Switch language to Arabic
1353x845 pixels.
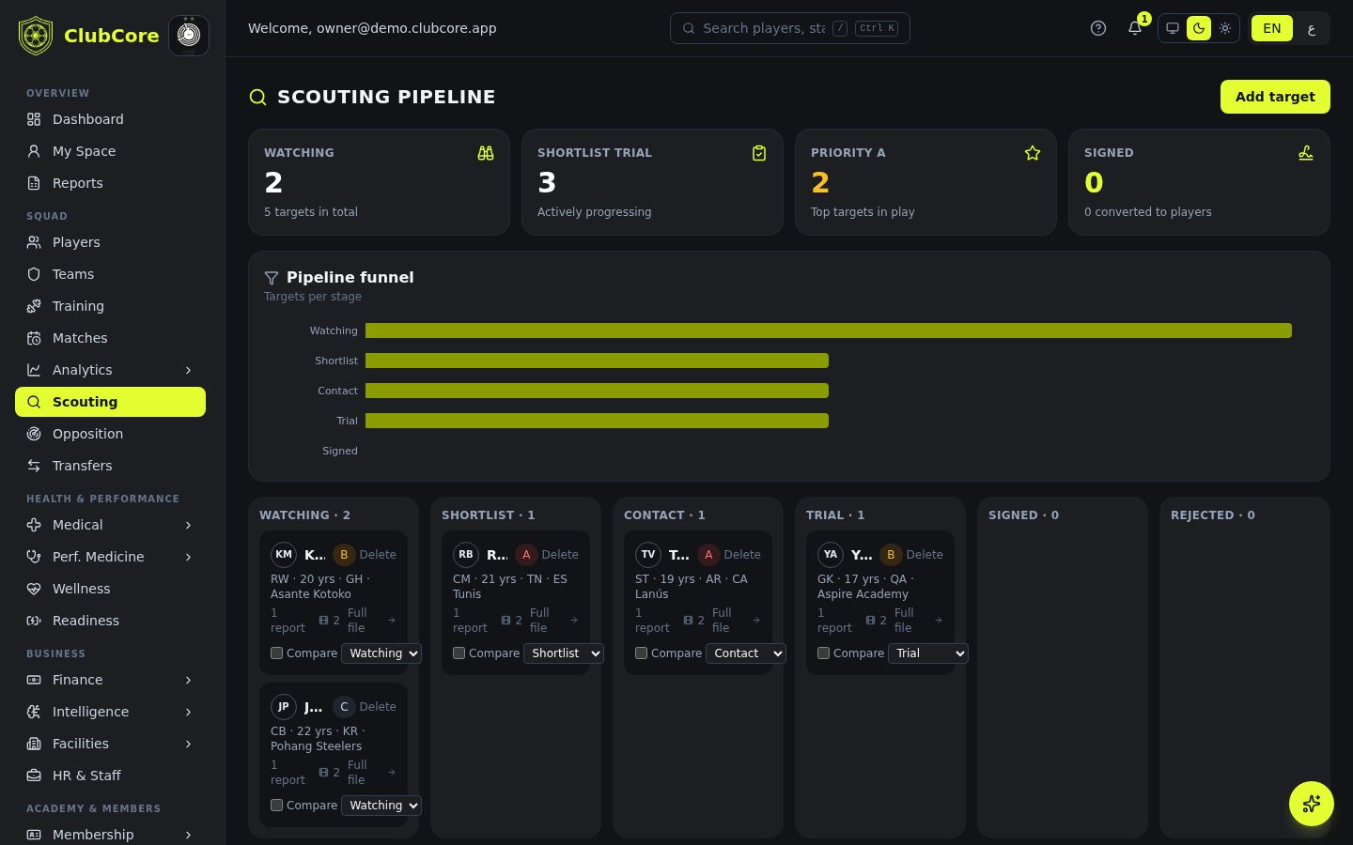tap(1312, 28)
